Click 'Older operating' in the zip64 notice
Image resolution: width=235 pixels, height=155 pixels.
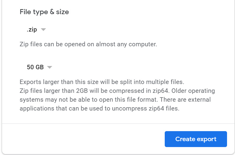click(193, 91)
